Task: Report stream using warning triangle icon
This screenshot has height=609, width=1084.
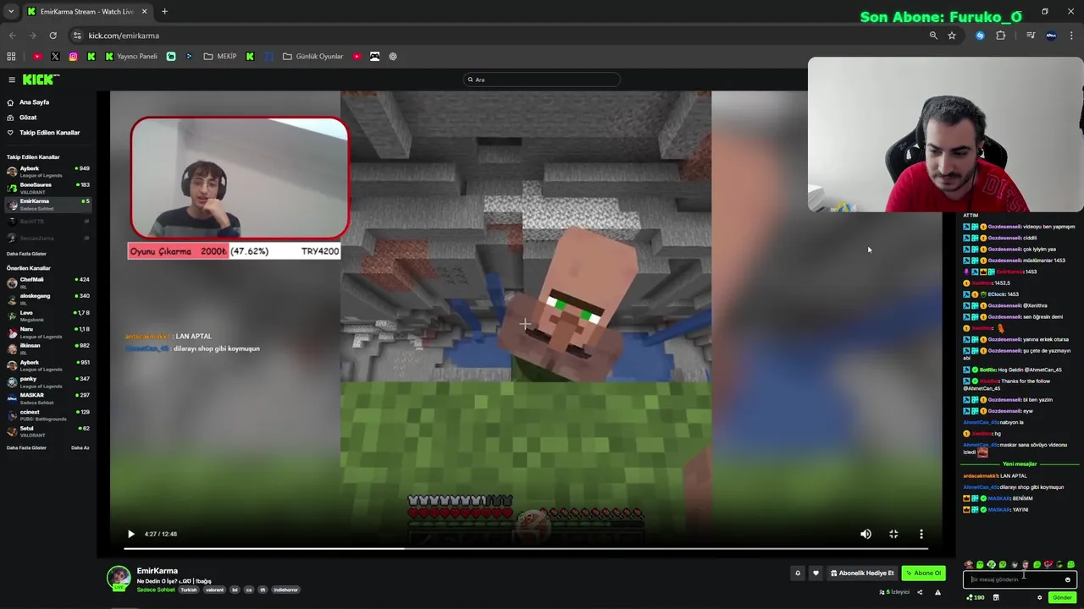Action: [x=937, y=592]
